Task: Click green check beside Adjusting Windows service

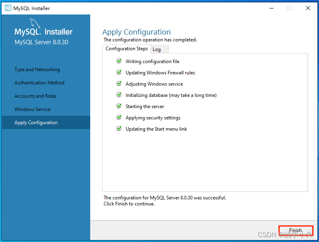Action: point(119,84)
